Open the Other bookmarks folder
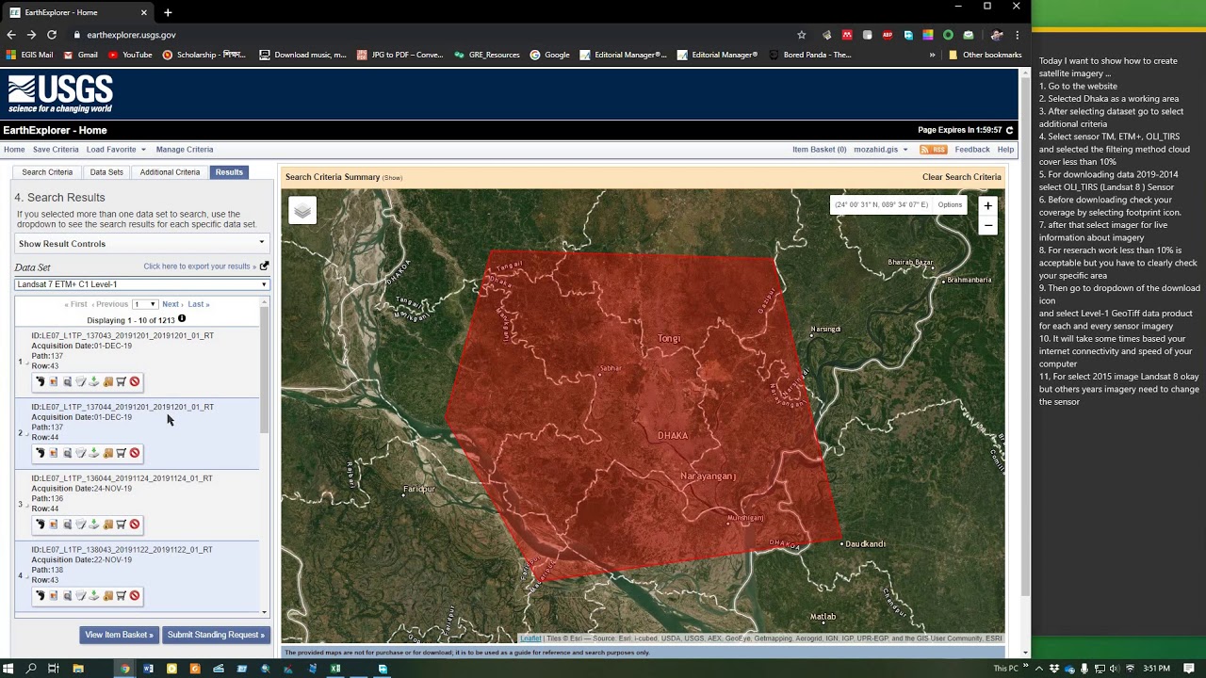Viewport: 1206px width, 678px height. (986, 55)
